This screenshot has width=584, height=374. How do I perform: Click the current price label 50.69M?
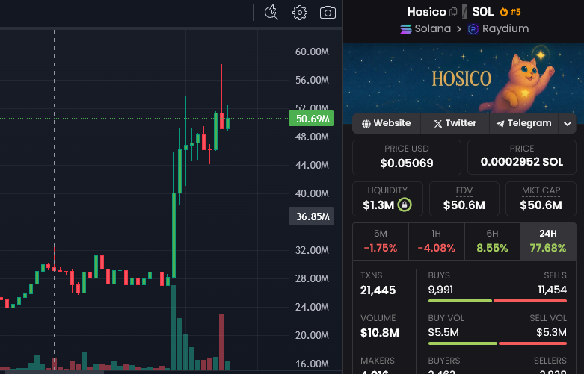[x=311, y=119]
